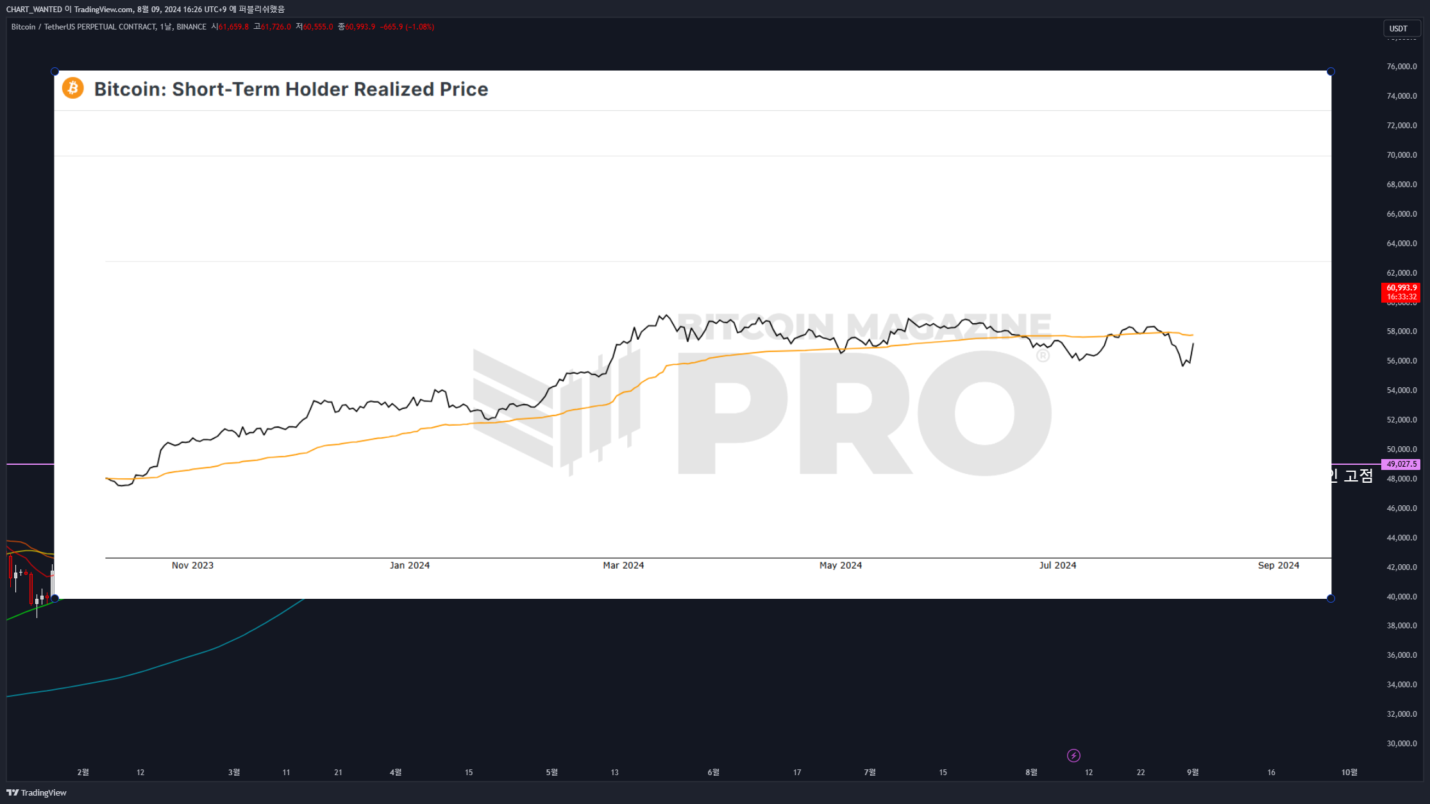The width and height of the screenshot is (1430, 804).
Task: Click the Nov 2023 label in the image
Action: click(x=192, y=565)
